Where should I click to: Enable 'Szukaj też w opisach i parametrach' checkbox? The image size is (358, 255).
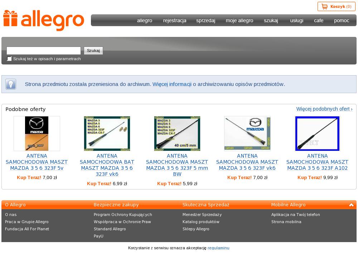[x=9, y=59]
